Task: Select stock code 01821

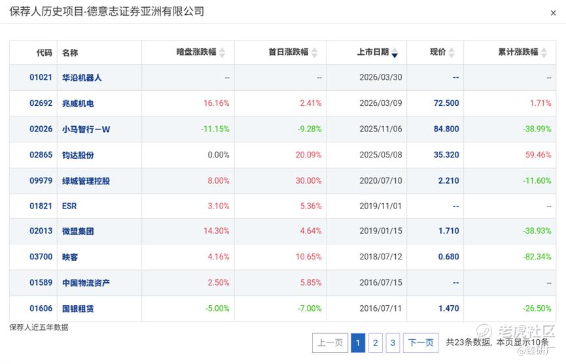Action: click(x=41, y=206)
